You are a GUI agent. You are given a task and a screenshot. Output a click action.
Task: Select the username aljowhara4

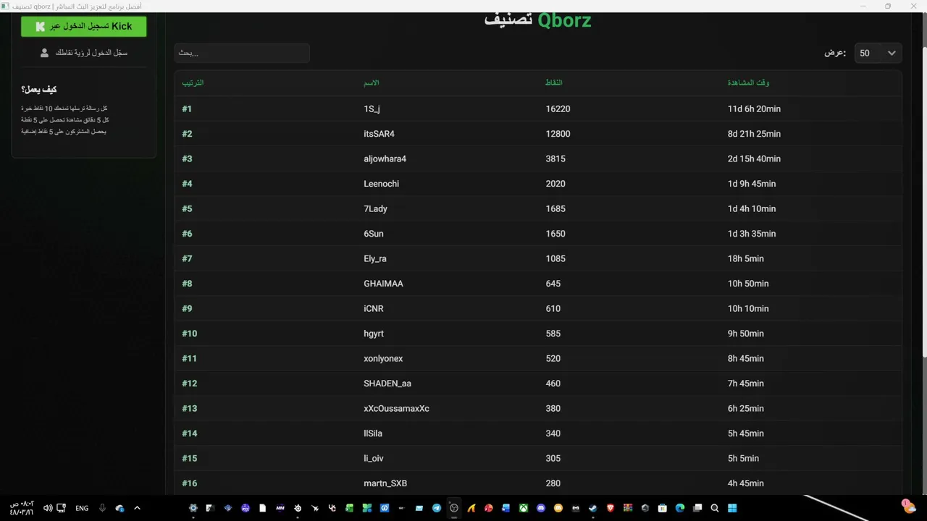point(385,158)
